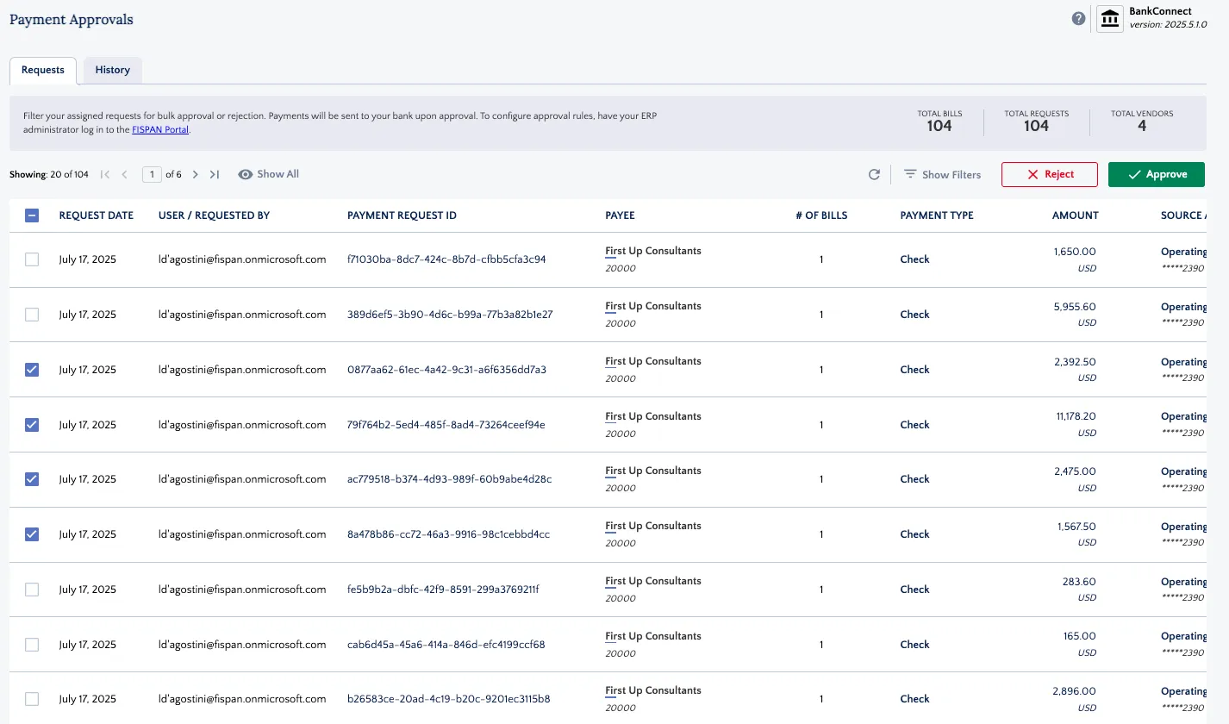Click the Total Vendors 4 stat

pos(1142,122)
